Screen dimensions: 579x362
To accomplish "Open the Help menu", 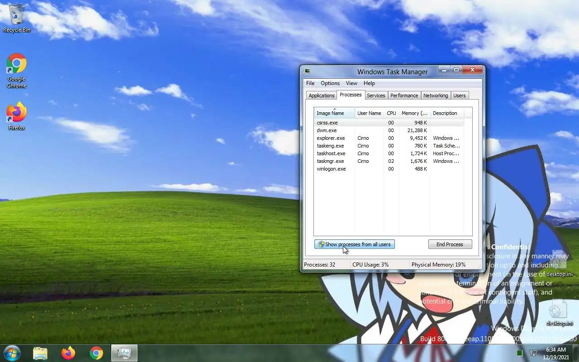I will pyautogui.click(x=369, y=83).
